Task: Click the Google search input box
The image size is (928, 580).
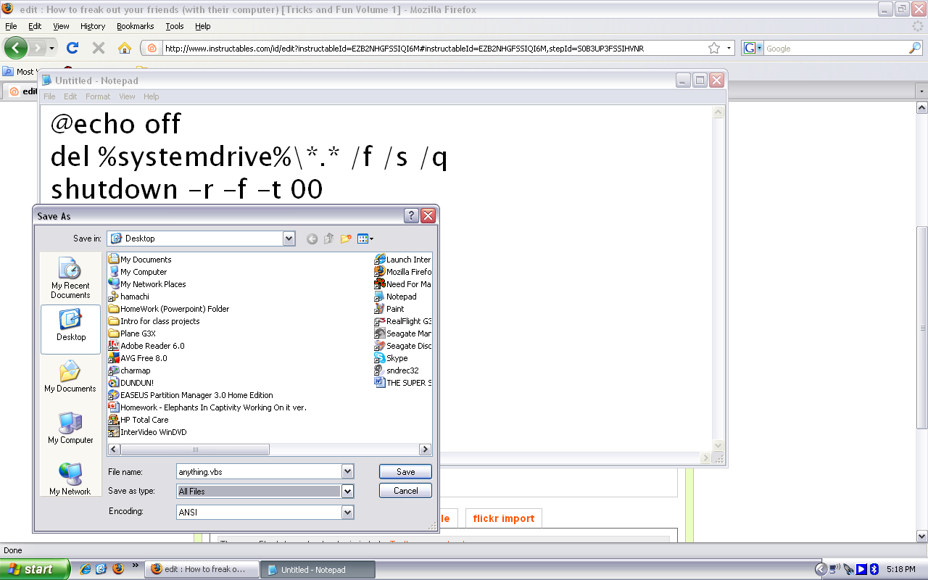Action: (835, 49)
